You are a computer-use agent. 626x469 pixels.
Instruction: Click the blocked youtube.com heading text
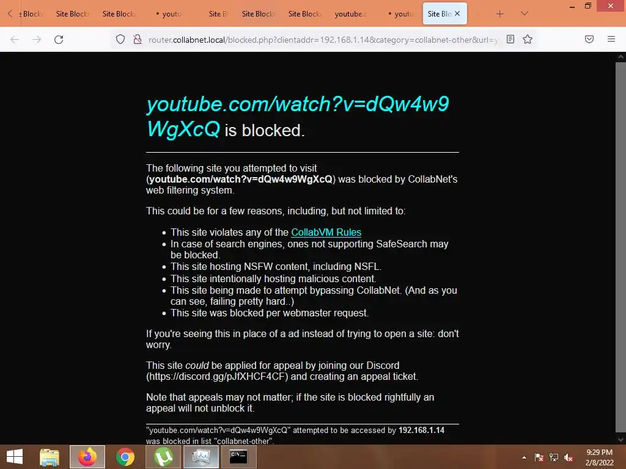[x=298, y=116]
